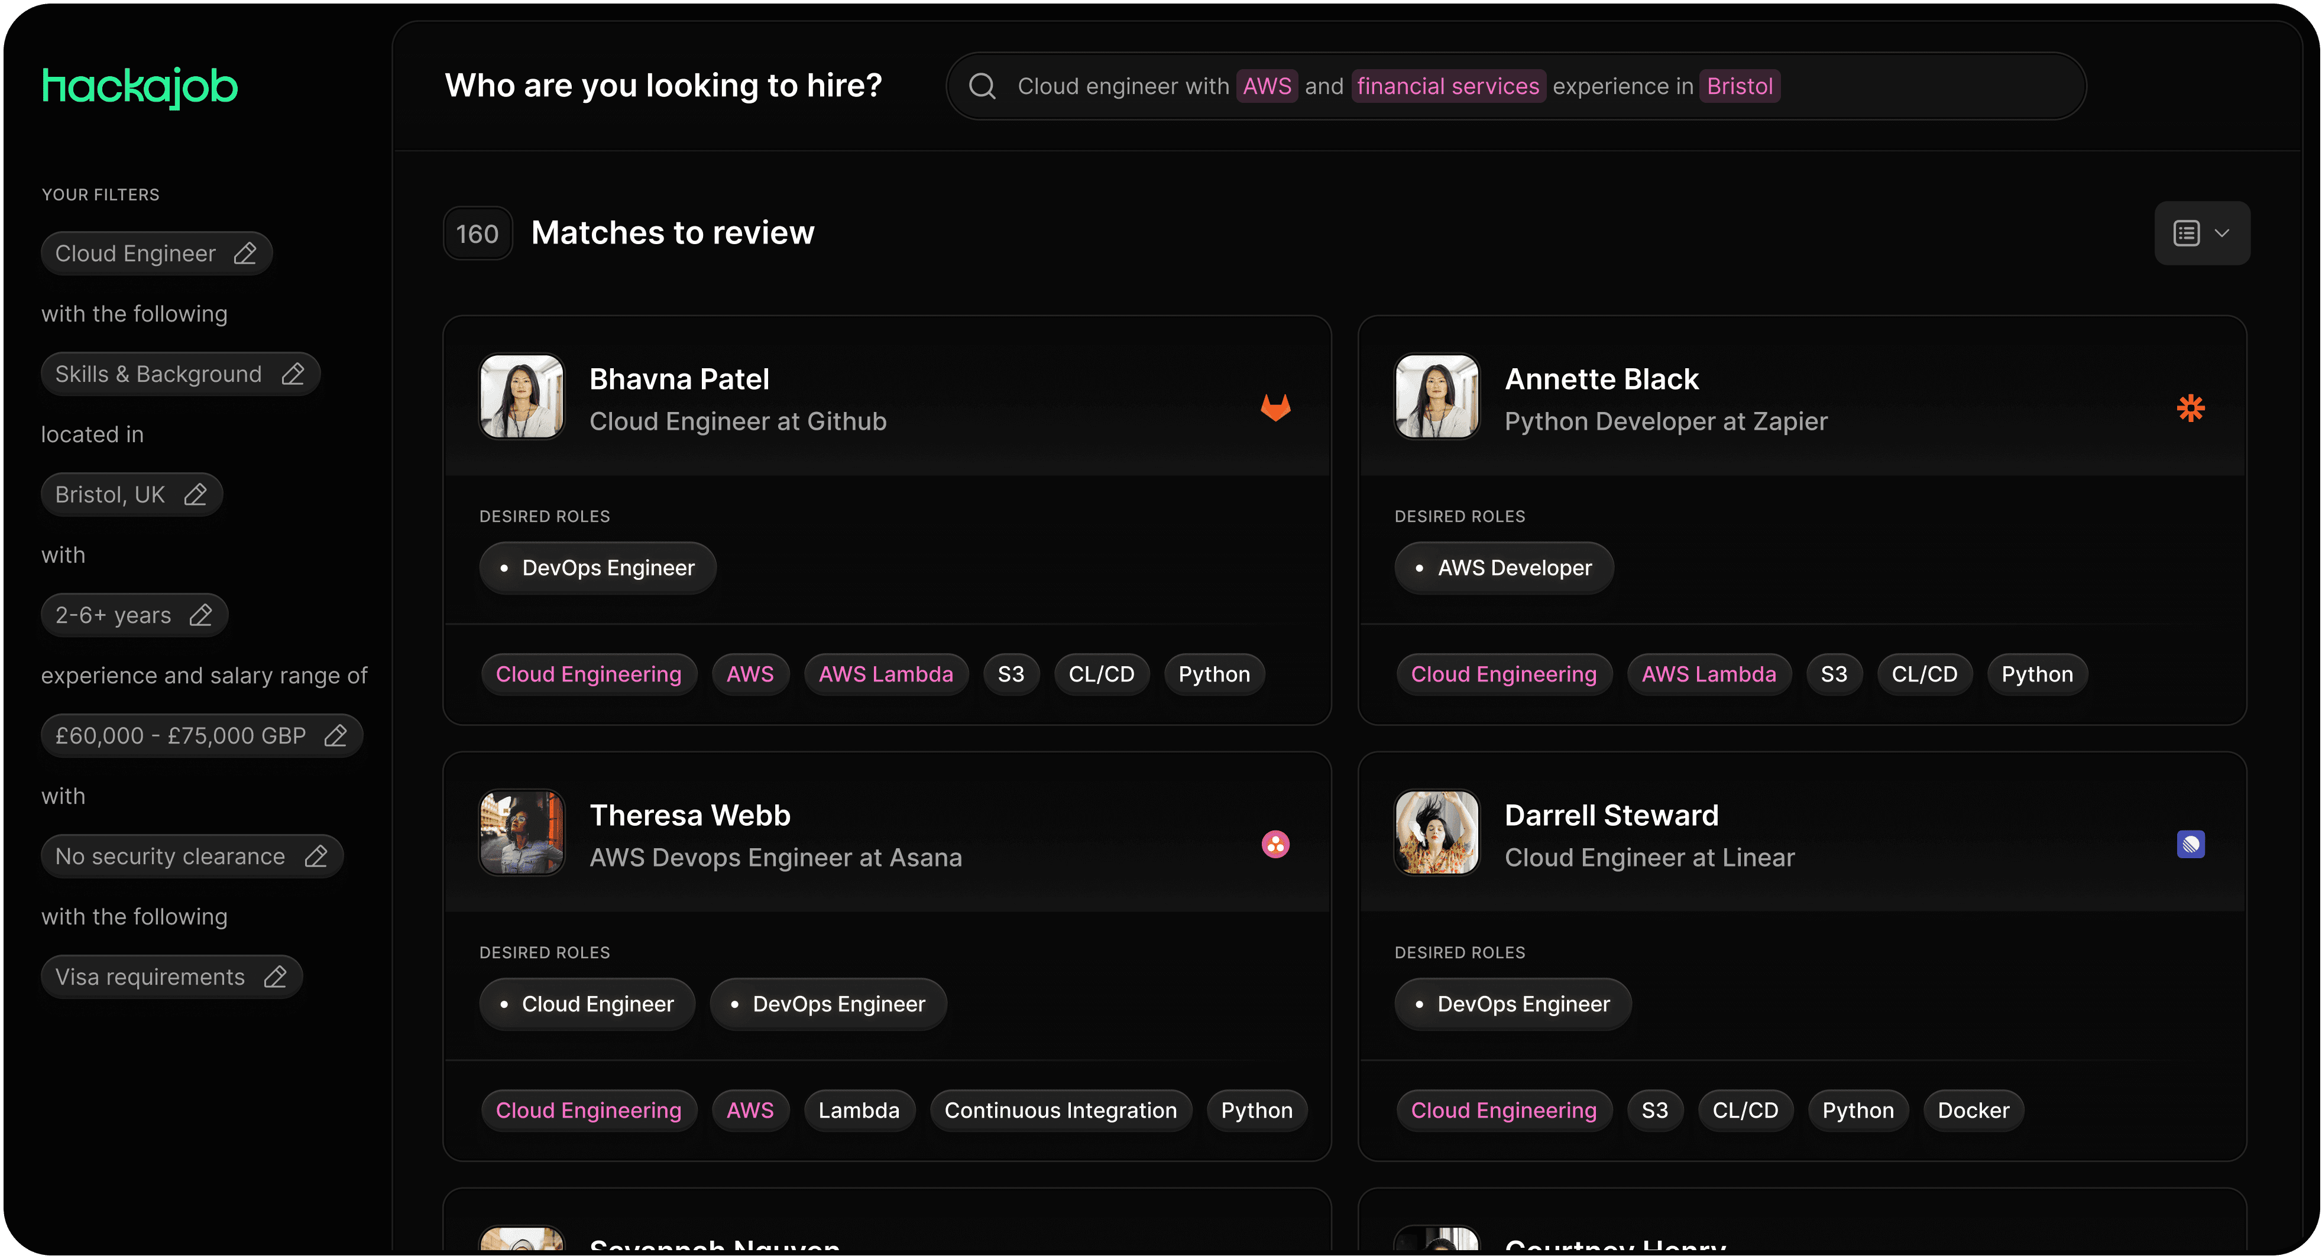
Task: Open Bhavna Patel's profile photo
Action: tap(522, 397)
